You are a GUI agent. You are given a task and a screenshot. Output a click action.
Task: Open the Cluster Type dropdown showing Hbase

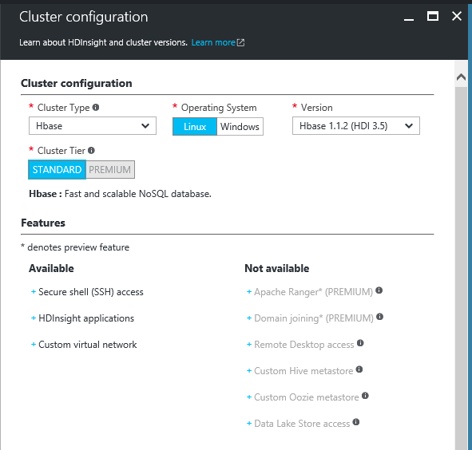point(93,126)
